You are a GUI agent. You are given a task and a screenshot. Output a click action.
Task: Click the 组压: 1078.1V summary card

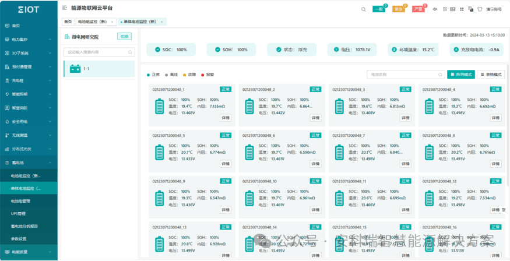click(x=352, y=50)
